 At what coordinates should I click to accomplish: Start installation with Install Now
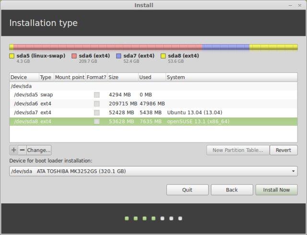[x=276, y=190]
